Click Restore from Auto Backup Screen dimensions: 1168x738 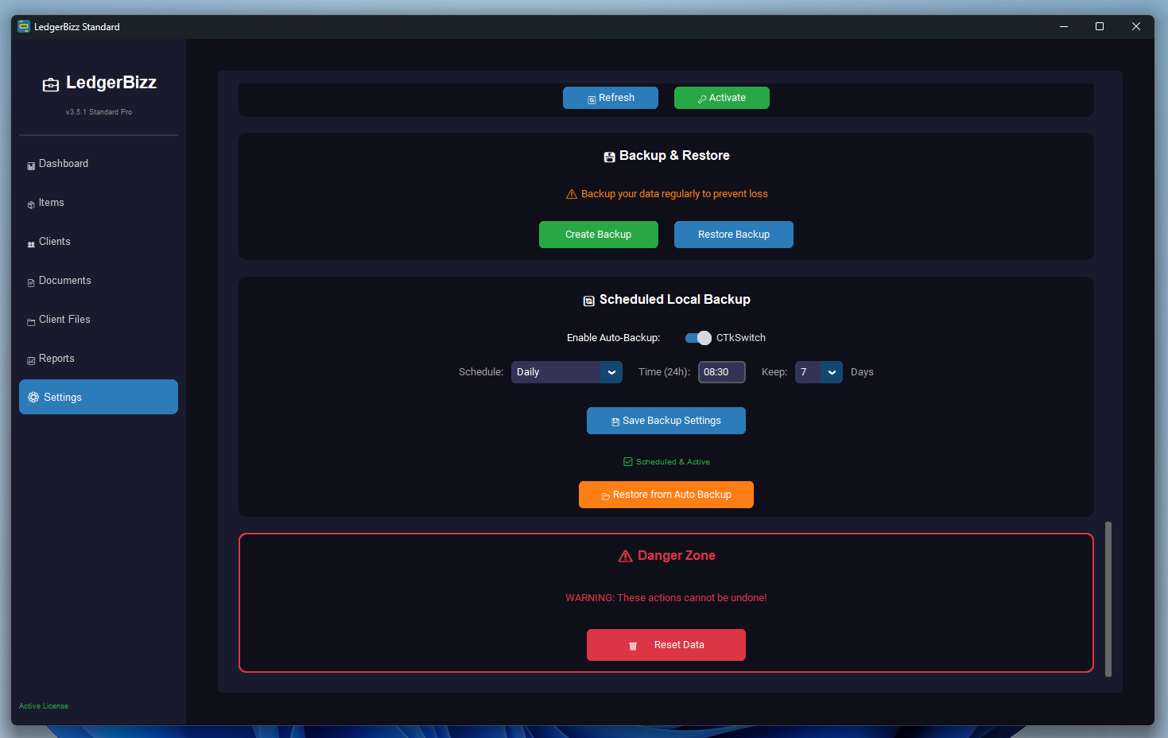click(x=666, y=495)
